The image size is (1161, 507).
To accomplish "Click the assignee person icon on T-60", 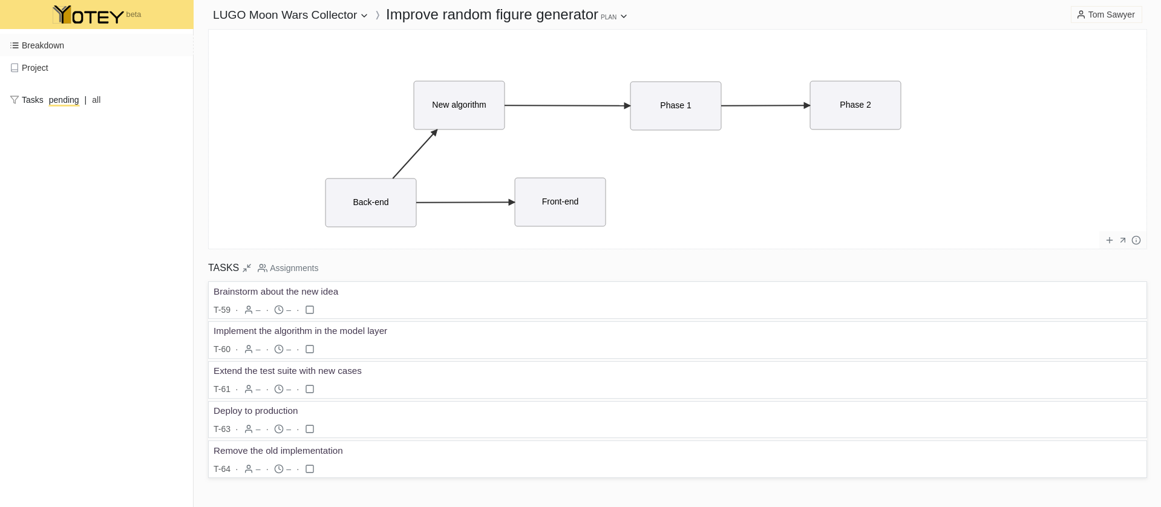I will (249, 349).
